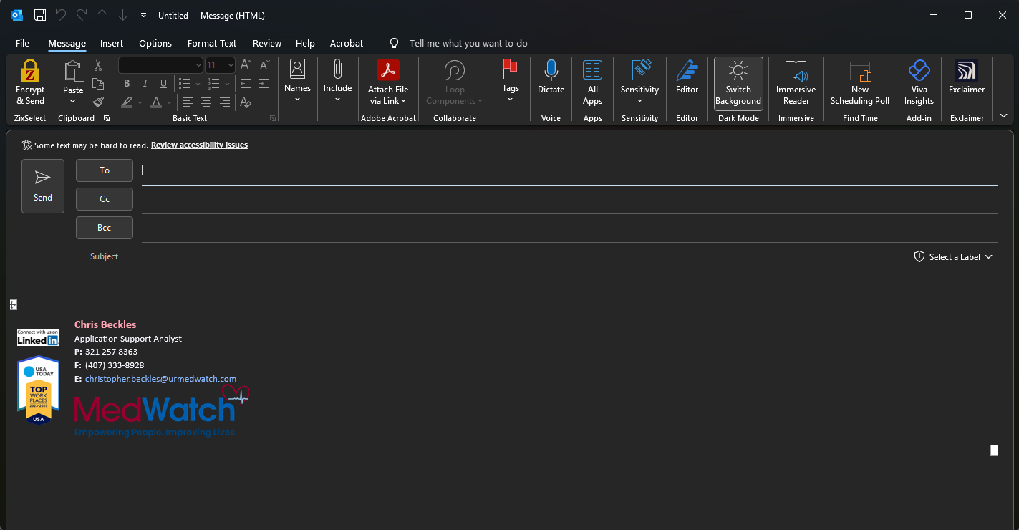Image resolution: width=1019 pixels, height=530 pixels.
Task: Open the Format Text tab
Action: [212, 44]
